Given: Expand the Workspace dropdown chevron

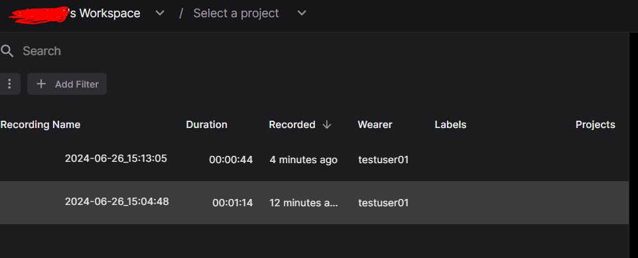Looking at the screenshot, I should pos(160,13).
